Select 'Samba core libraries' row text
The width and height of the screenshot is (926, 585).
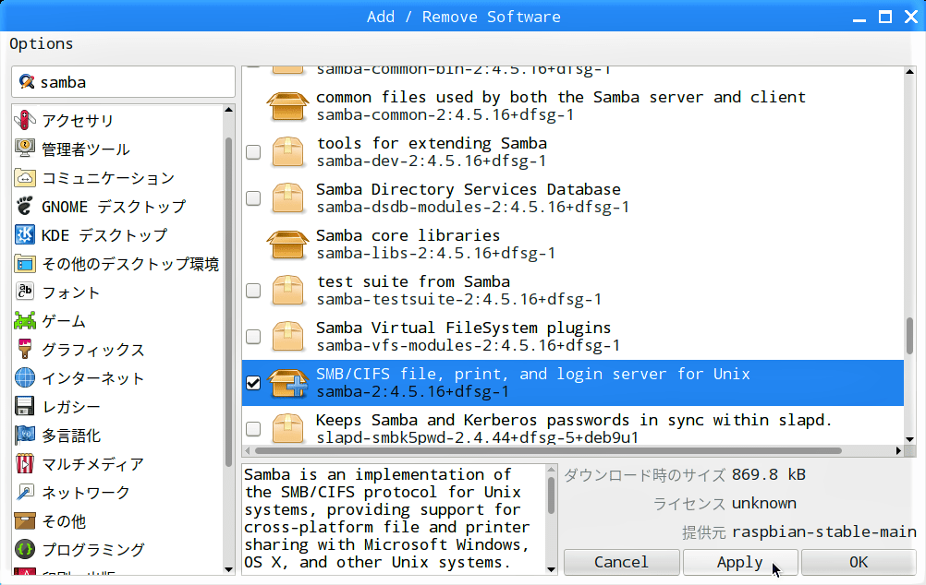coord(408,235)
